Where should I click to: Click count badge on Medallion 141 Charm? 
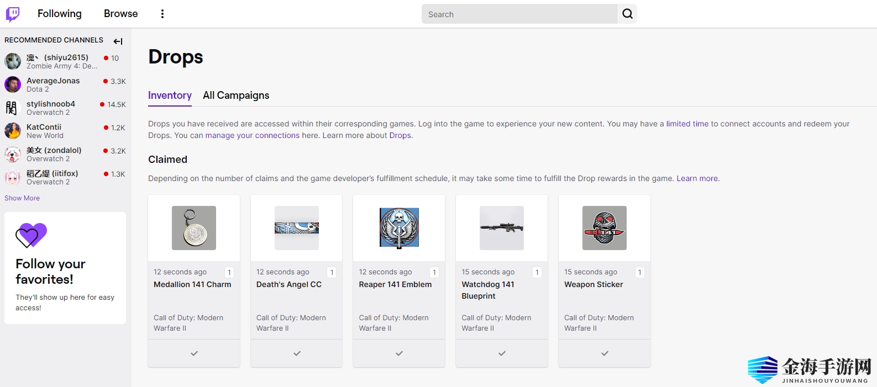coord(229,272)
